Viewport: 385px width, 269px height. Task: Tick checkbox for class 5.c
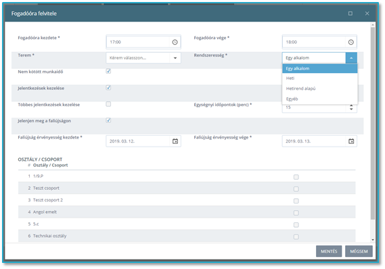pyautogui.click(x=296, y=225)
